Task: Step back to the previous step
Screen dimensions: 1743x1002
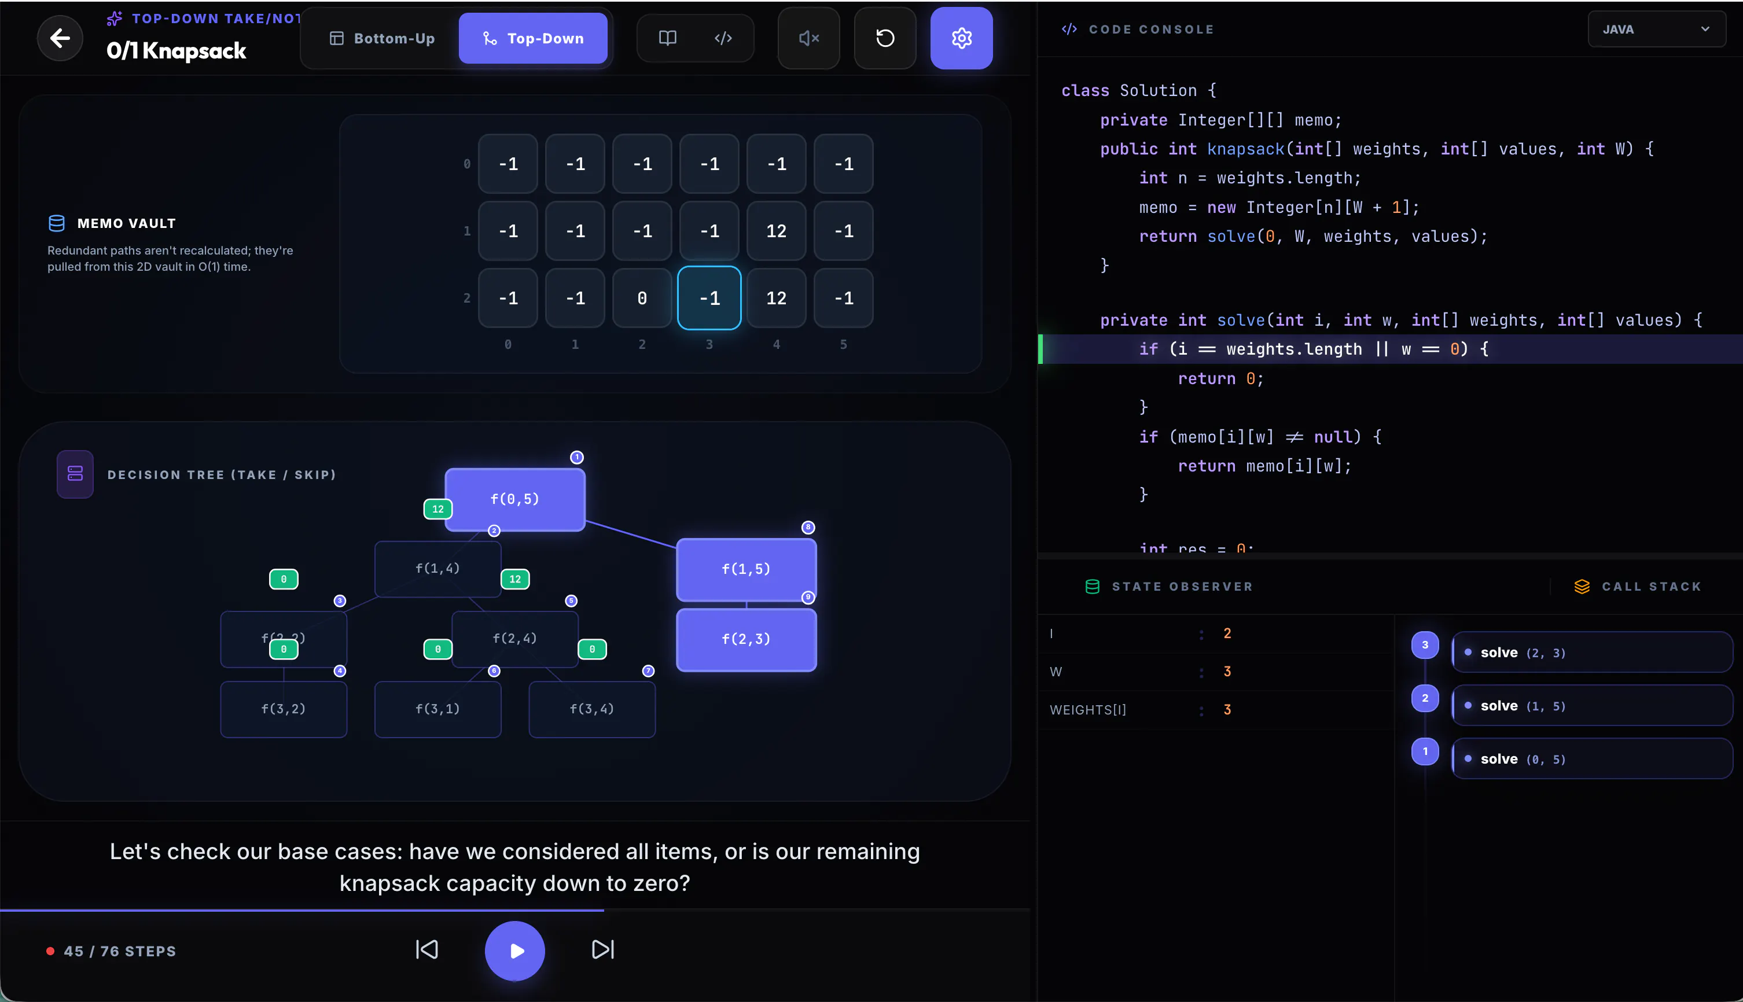Action: click(x=427, y=950)
